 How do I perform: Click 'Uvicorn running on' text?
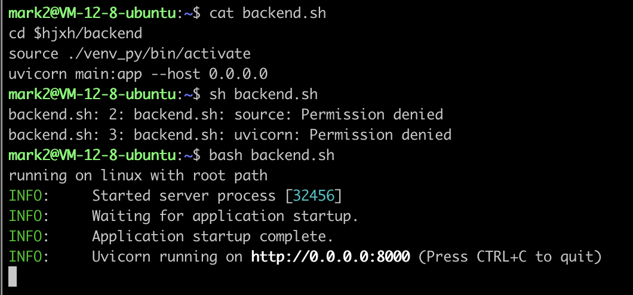click(x=167, y=256)
